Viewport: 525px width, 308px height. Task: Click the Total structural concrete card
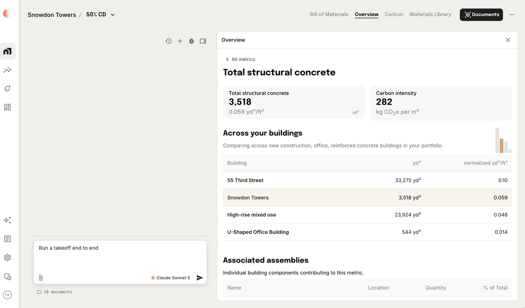[294, 103]
